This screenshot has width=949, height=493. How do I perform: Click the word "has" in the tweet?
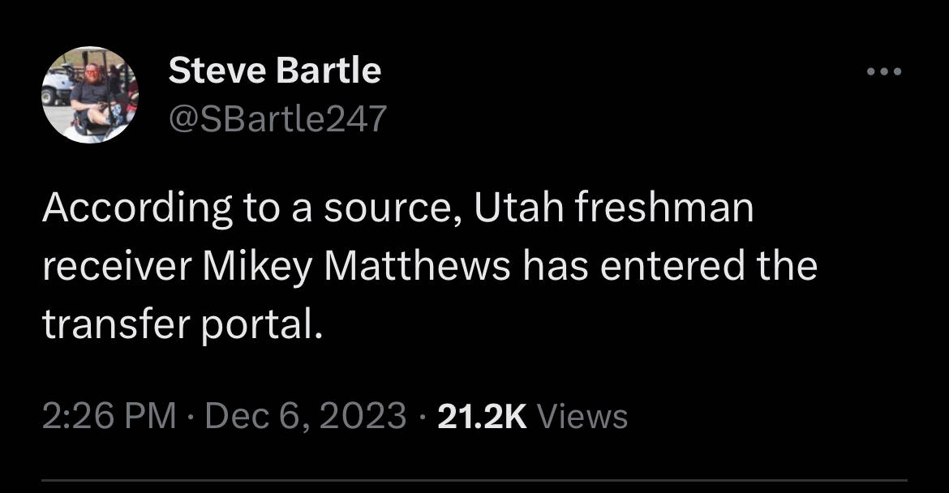coord(552,267)
